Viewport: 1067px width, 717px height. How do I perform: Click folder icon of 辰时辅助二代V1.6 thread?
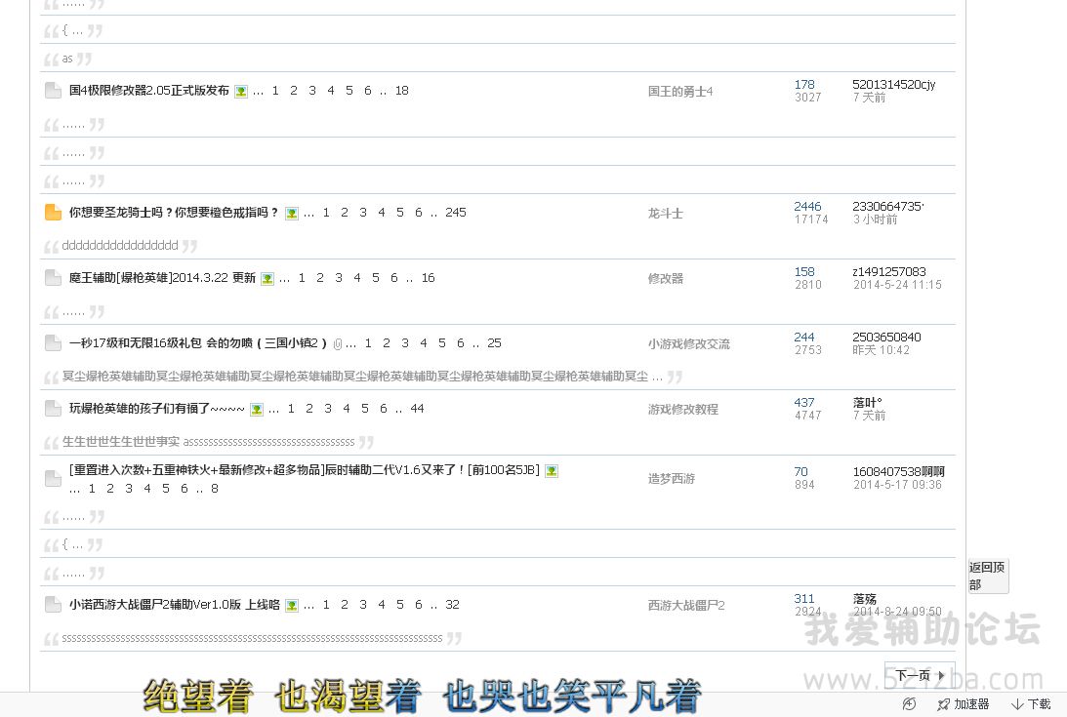(53, 478)
